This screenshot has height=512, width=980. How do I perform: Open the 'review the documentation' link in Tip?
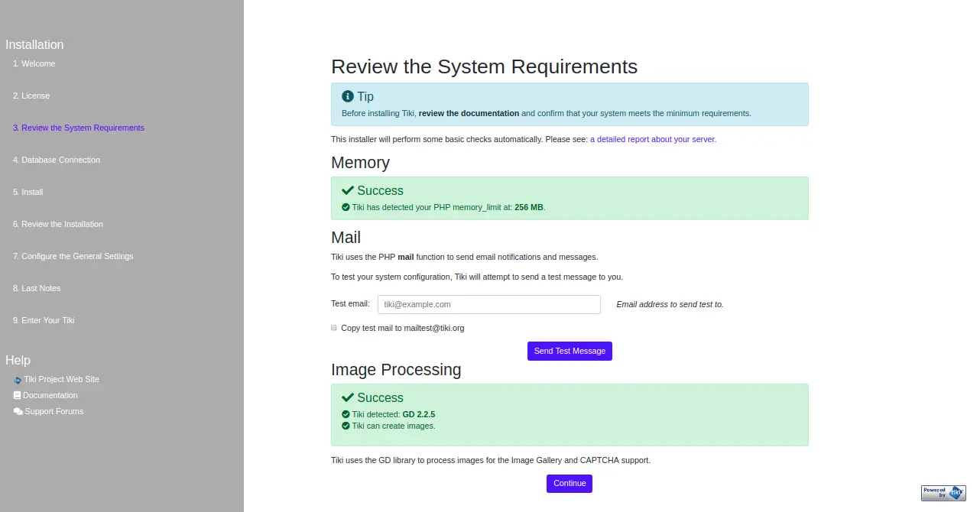[x=469, y=113]
